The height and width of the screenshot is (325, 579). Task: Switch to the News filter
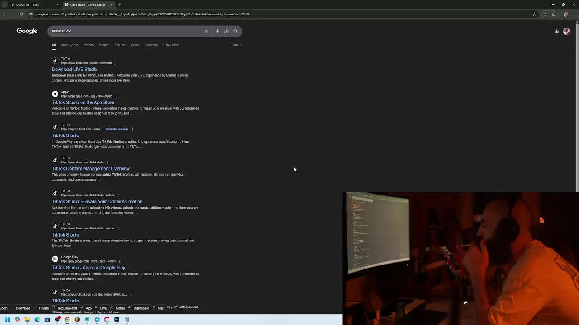[135, 45]
